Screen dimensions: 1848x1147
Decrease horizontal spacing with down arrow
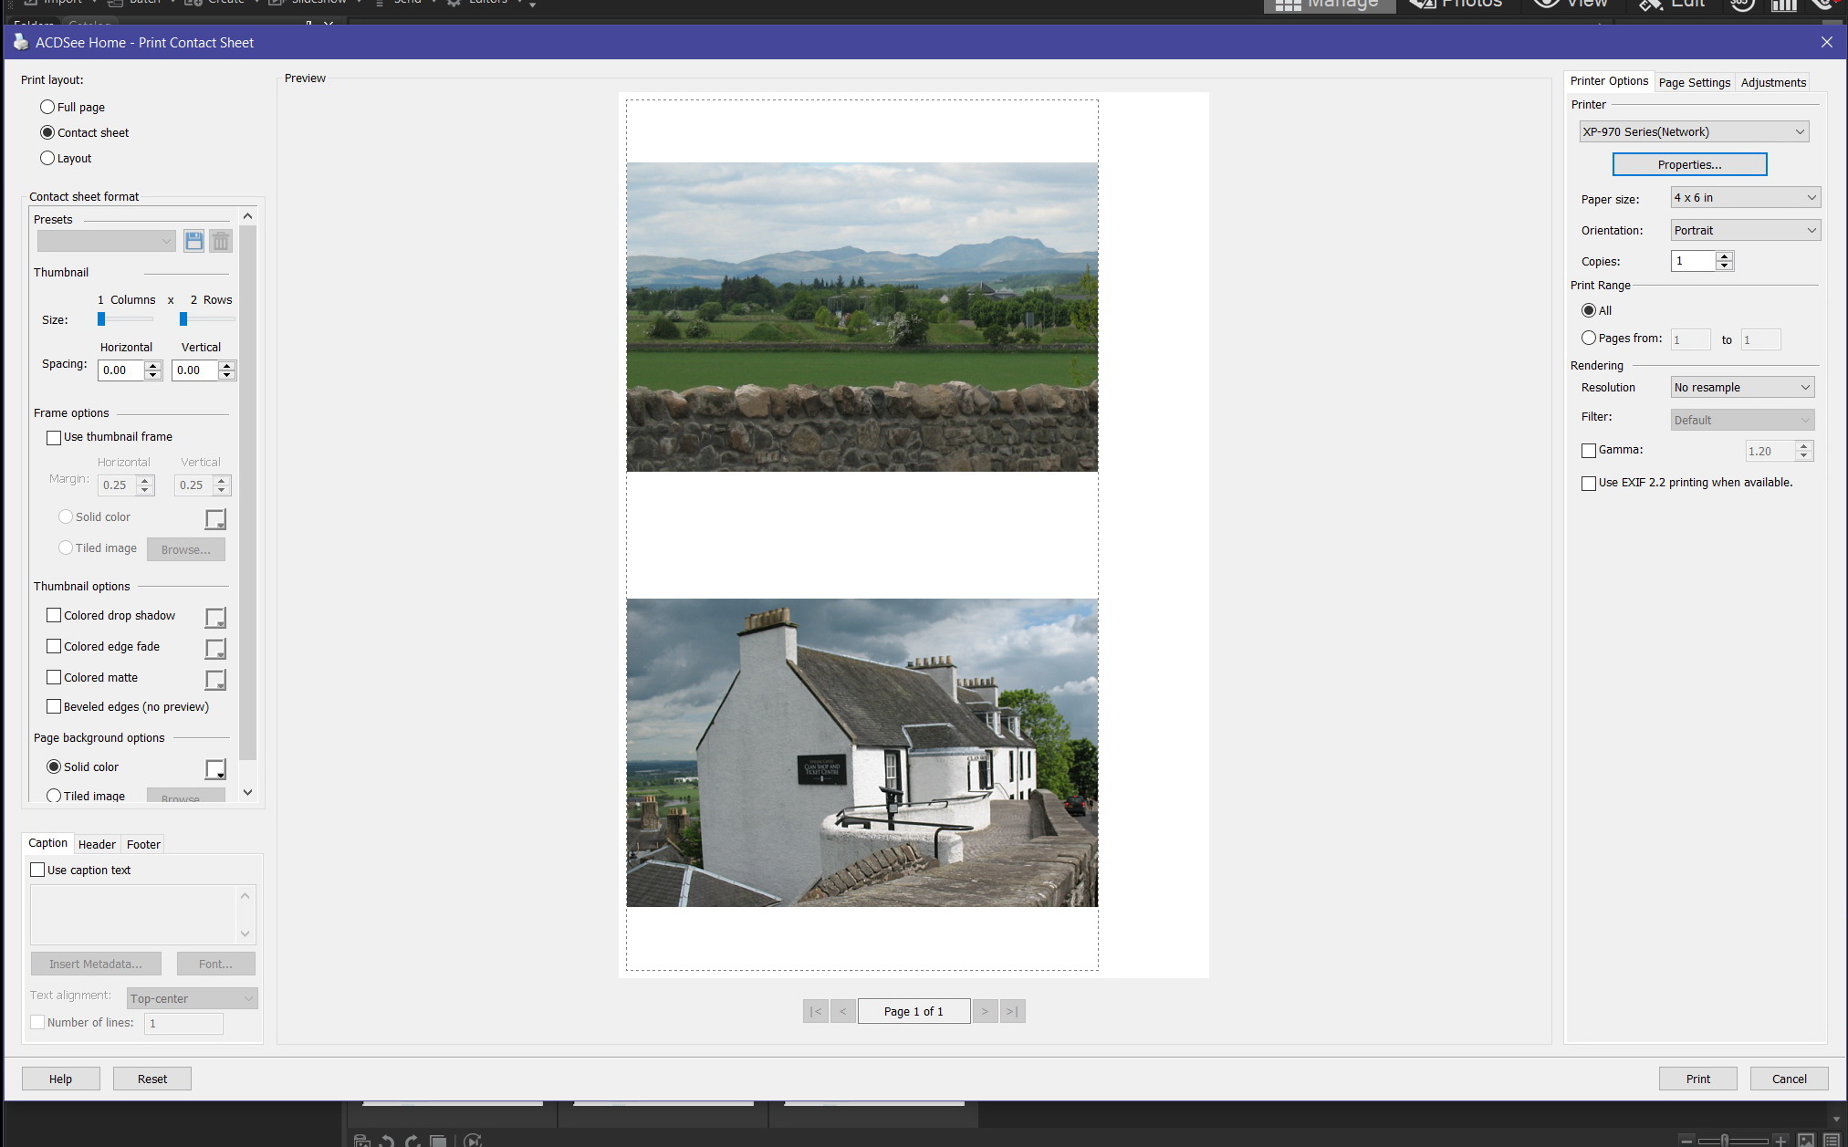click(153, 375)
